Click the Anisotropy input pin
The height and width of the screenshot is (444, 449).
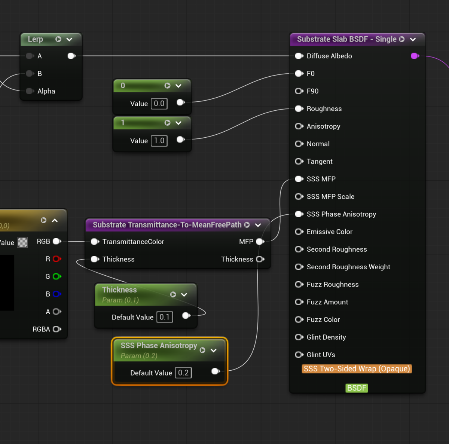(x=299, y=126)
